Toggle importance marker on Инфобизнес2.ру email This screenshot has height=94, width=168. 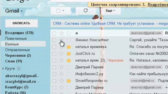pos(69,74)
